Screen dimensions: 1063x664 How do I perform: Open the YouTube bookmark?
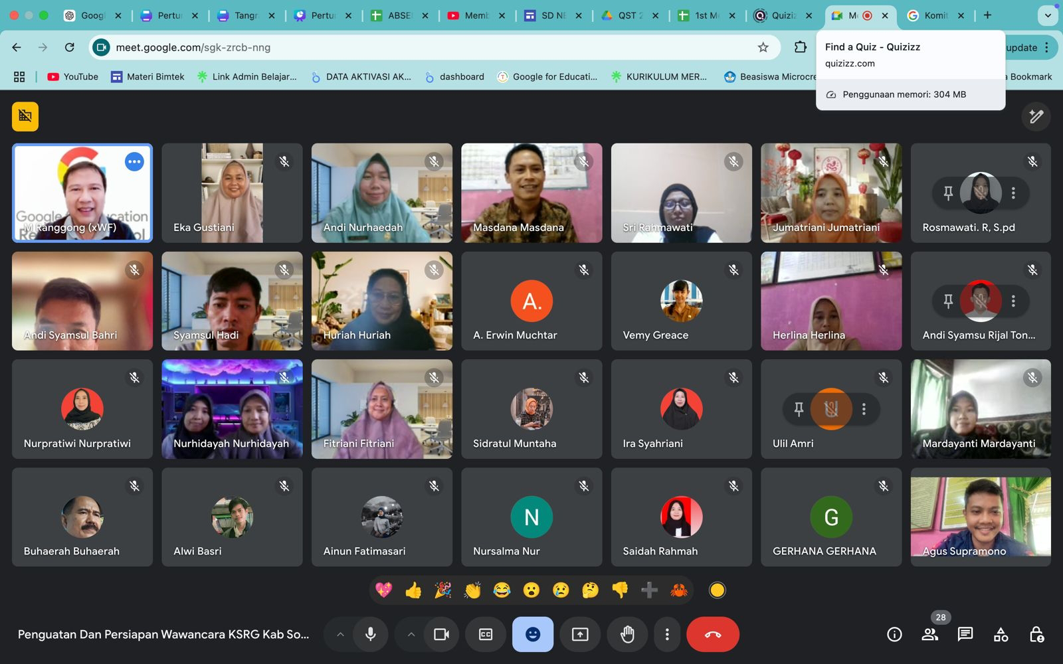coord(73,76)
